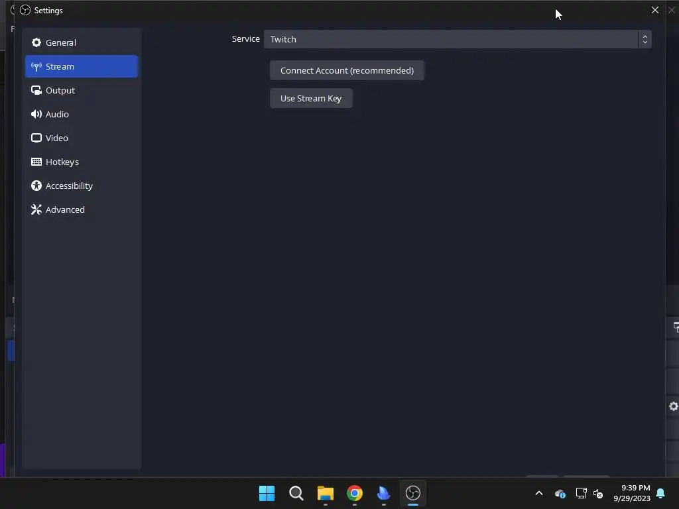
Task: Click the speaker icon beside Audio
Action: (x=36, y=114)
